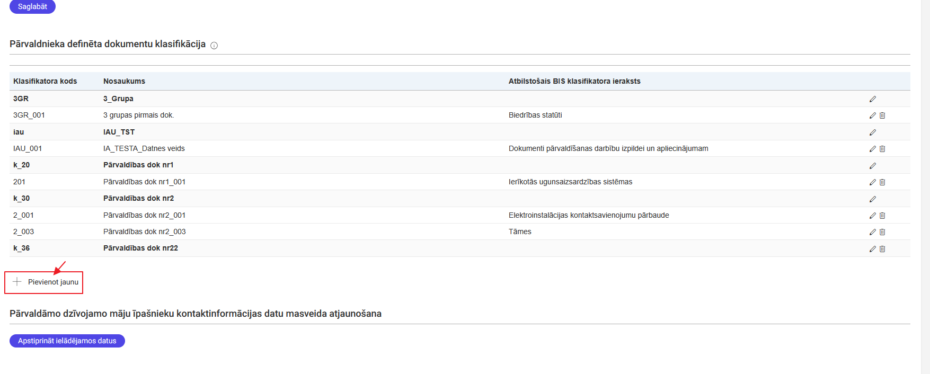Delete the 2_001 classifier entry
930x374 pixels.
(882, 216)
